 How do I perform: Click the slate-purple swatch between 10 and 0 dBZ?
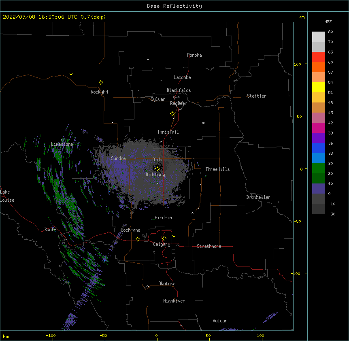click(318, 189)
